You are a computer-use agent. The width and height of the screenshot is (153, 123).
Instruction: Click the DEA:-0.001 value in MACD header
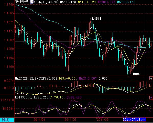coord(68,79)
